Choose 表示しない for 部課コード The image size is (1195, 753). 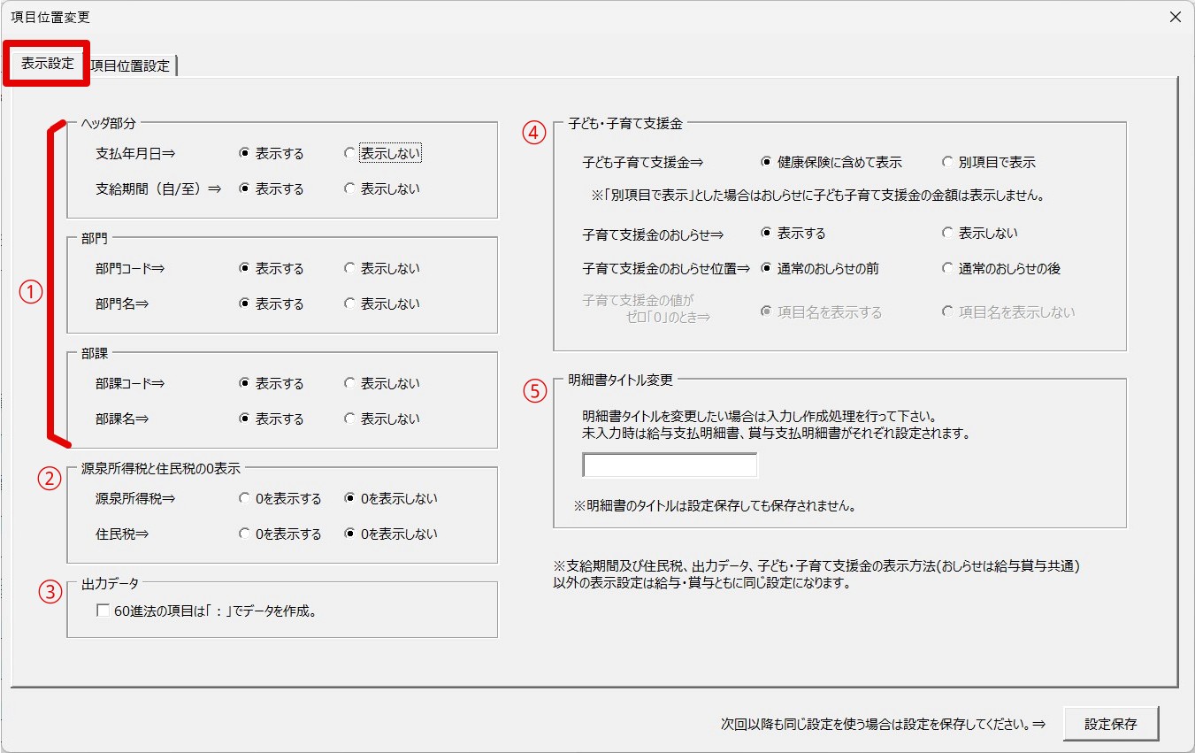click(x=350, y=384)
